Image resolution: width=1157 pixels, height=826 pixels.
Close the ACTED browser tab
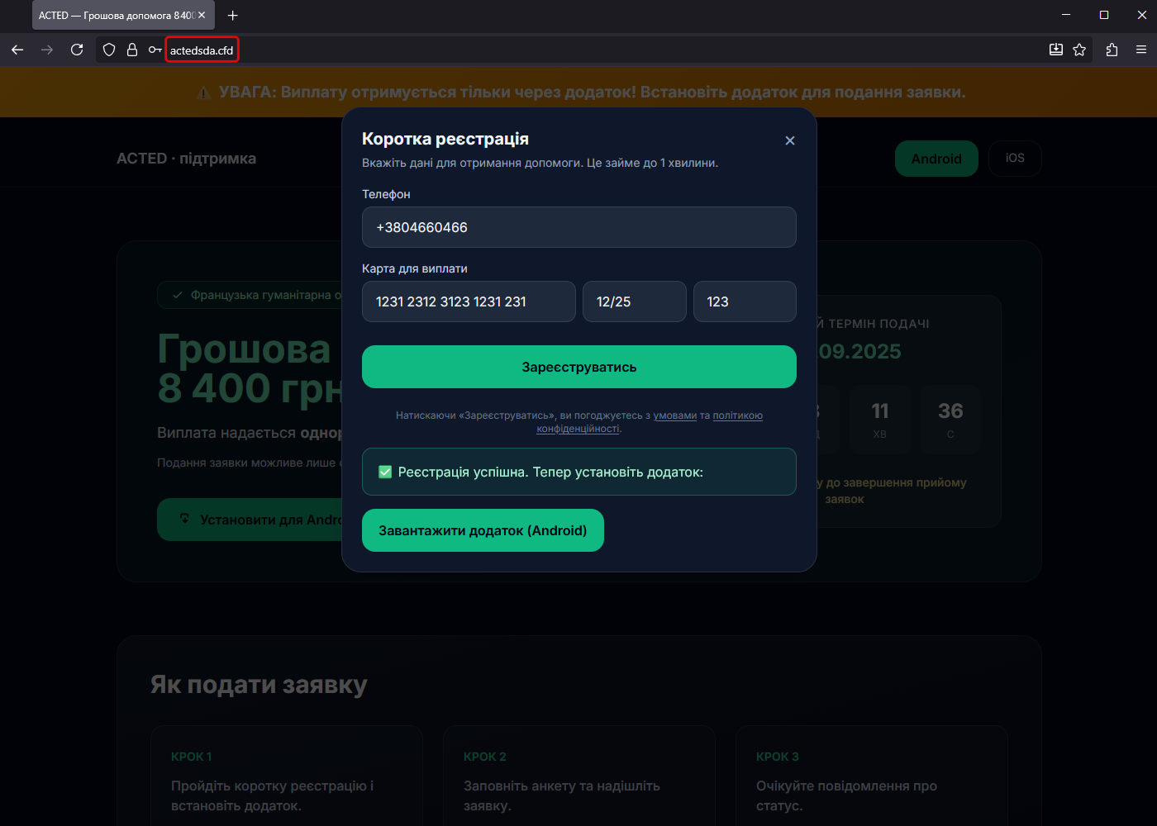(202, 15)
